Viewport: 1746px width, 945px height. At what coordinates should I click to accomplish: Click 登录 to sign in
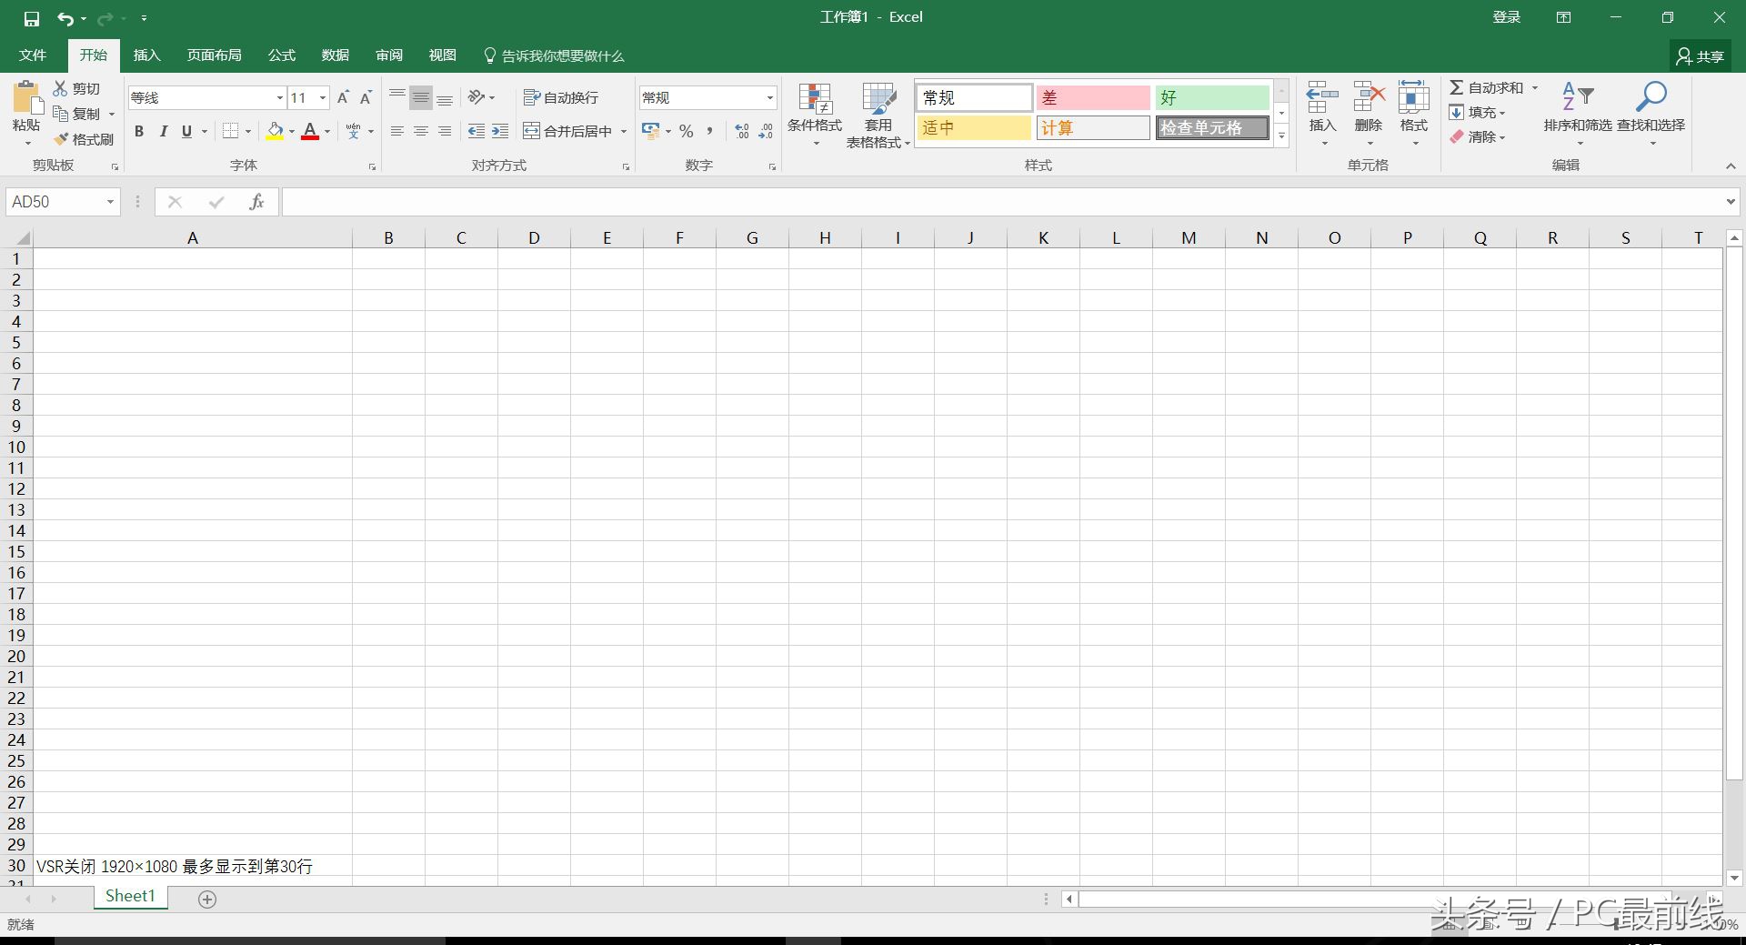[1507, 17]
